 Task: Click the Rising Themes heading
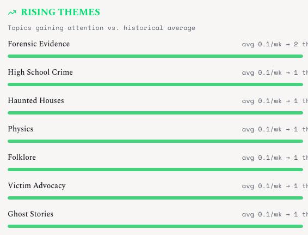pyautogui.click(x=60, y=12)
